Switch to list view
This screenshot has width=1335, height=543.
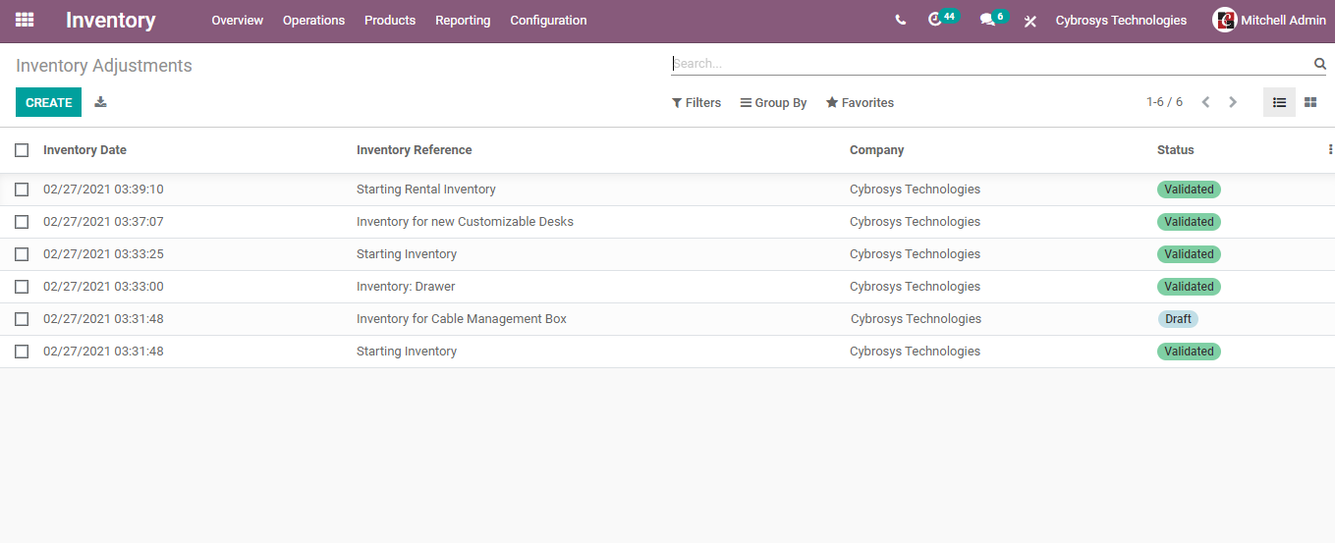coord(1279,102)
